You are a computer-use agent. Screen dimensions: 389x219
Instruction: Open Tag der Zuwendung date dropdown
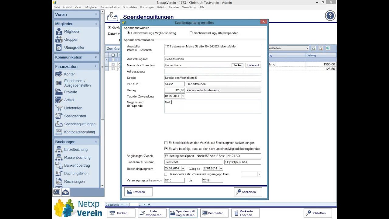coord(183,96)
